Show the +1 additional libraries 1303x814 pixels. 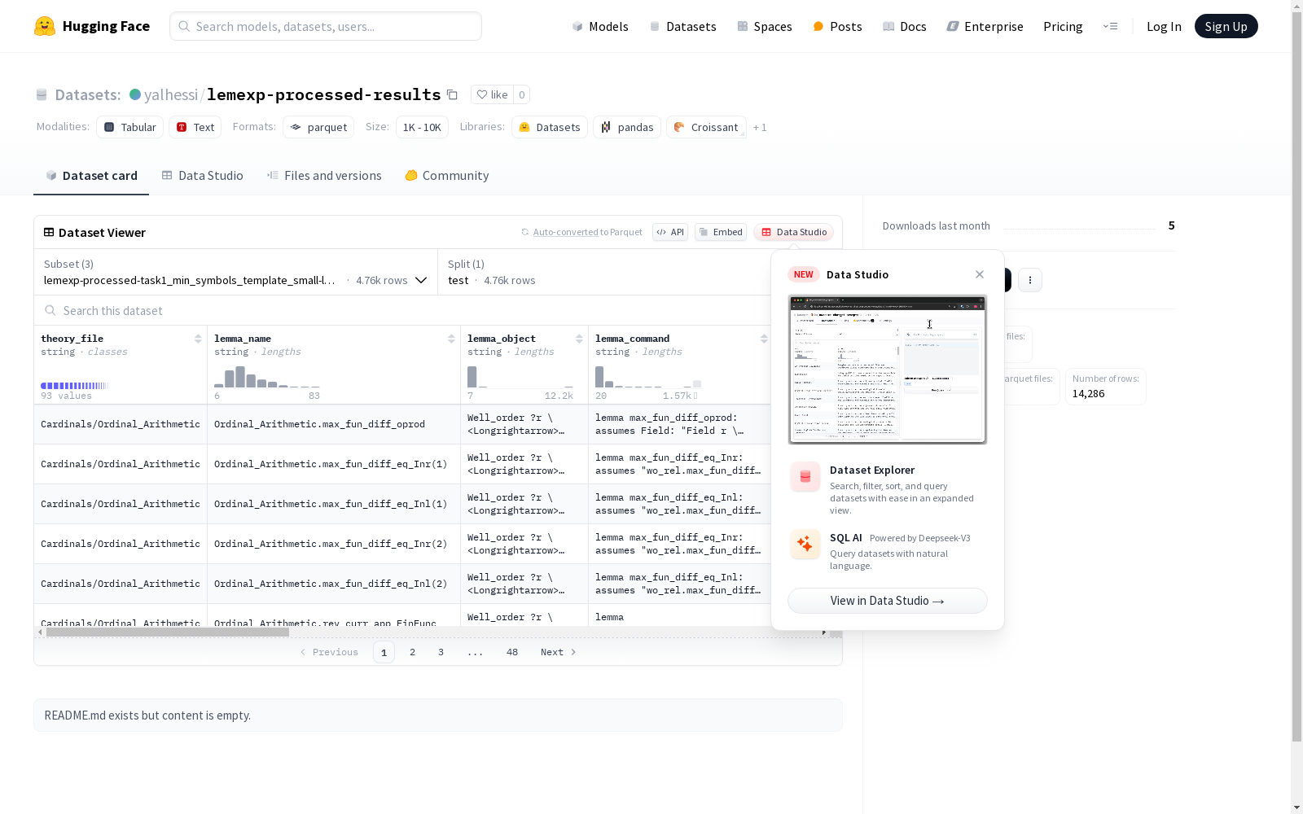(760, 127)
